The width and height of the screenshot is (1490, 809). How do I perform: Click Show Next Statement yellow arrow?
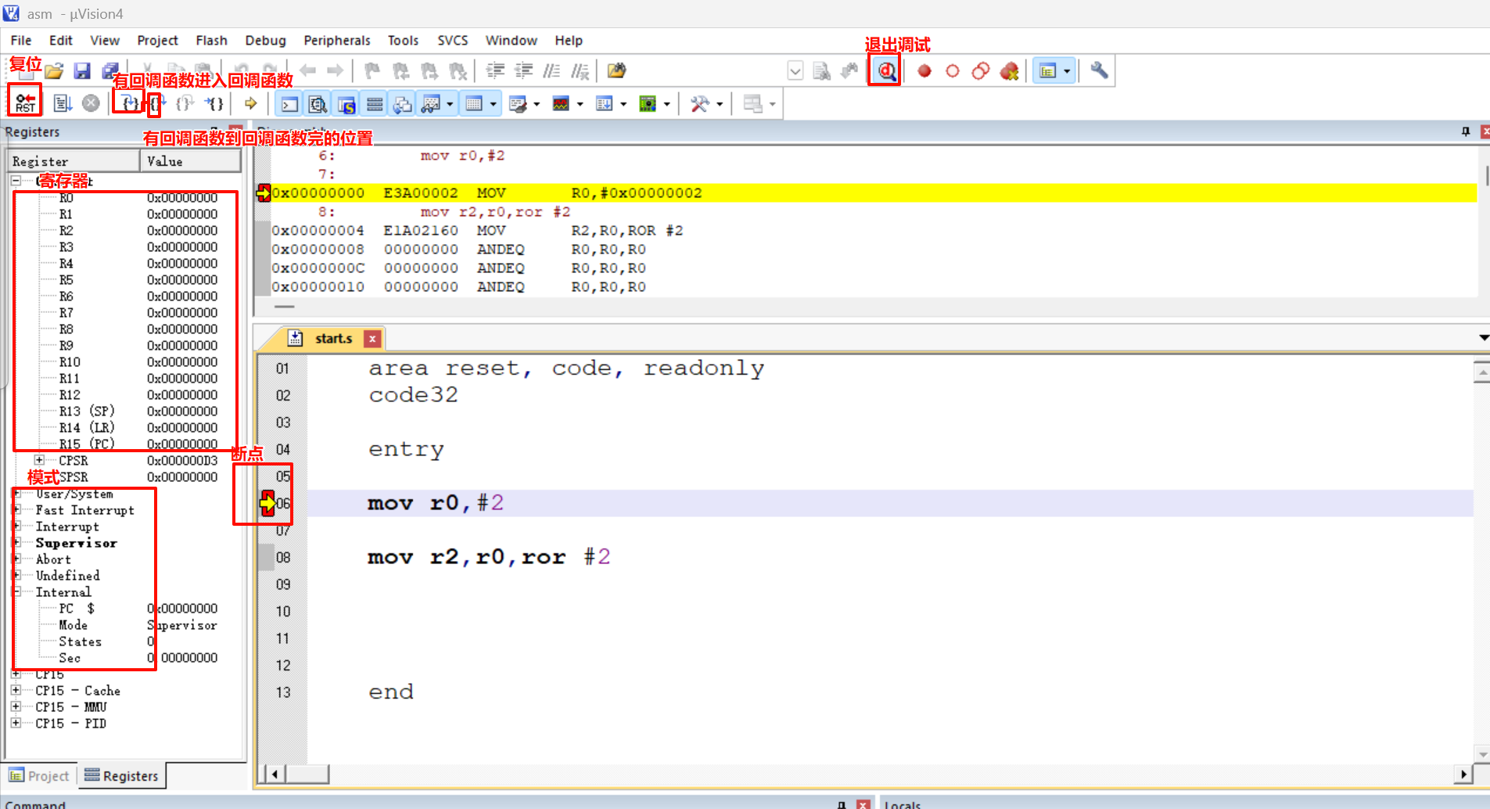(x=250, y=103)
